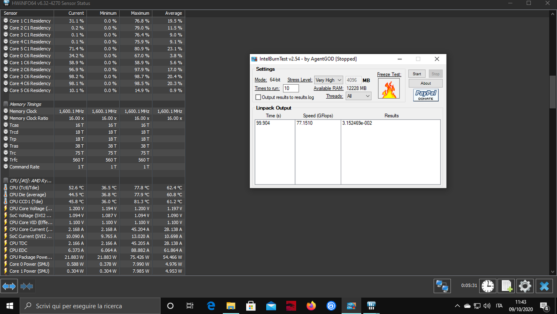Start logging with the sheet-plus icon
557x314 pixels.
click(x=507, y=286)
